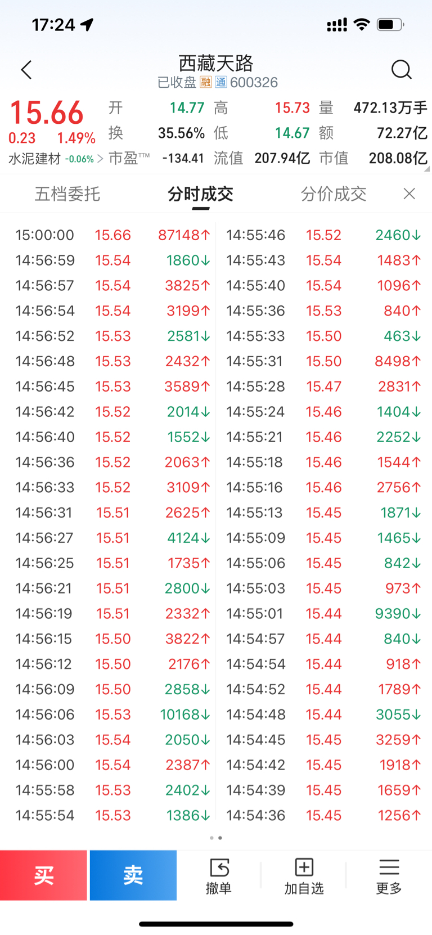Screen dimensions: 432x935
Task: Open the 更多 hamburger menu icon
Action: point(389,867)
